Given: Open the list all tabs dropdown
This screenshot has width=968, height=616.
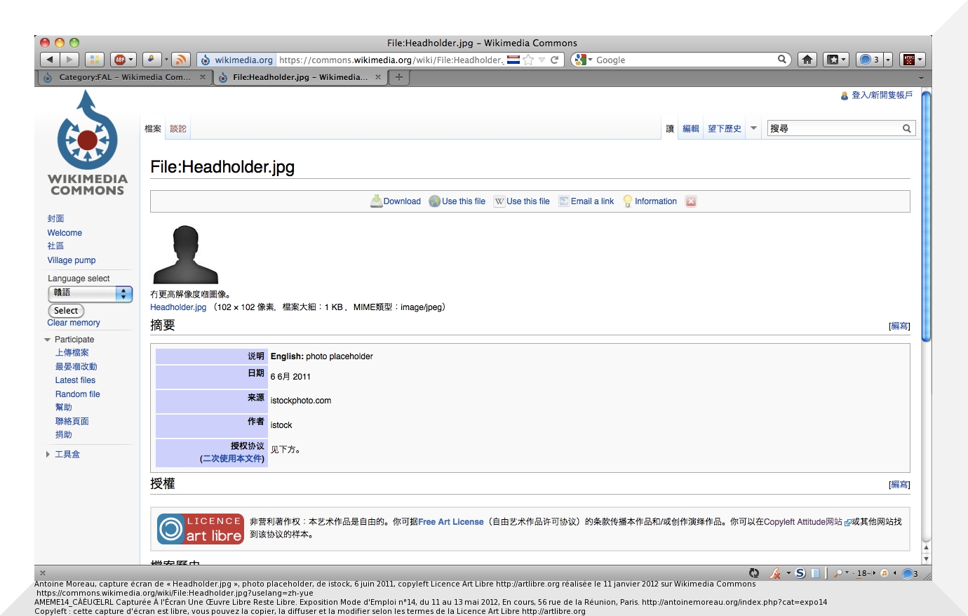Looking at the screenshot, I should 921,78.
